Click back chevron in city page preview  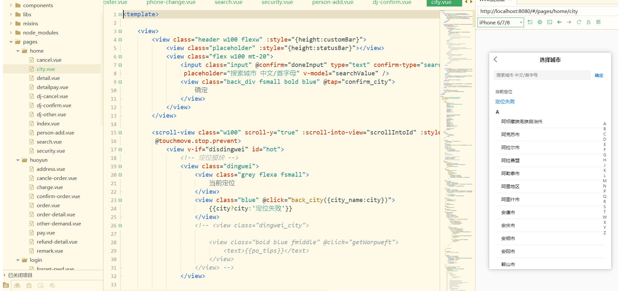[x=496, y=59]
